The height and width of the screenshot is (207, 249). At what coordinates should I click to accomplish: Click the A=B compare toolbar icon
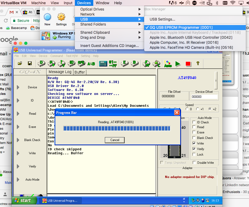91,64
